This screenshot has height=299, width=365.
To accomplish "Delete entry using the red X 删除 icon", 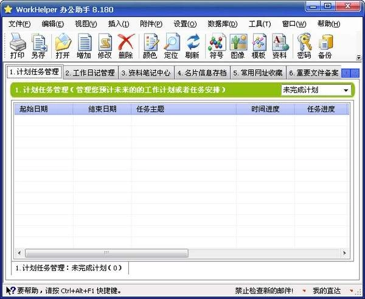I will point(126,46).
